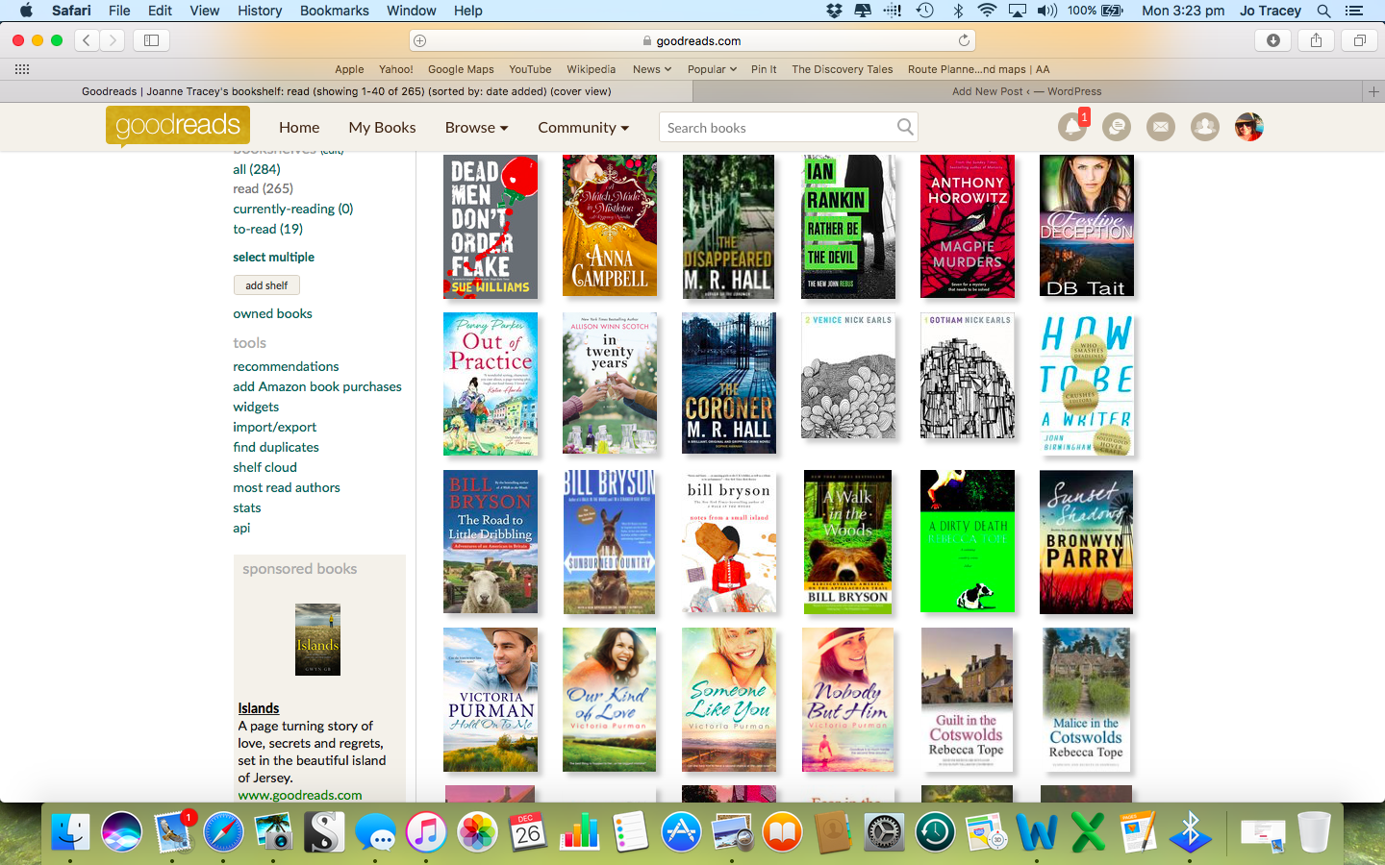Open the Bookmarks menu in the menu bar

pyautogui.click(x=334, y=11)
